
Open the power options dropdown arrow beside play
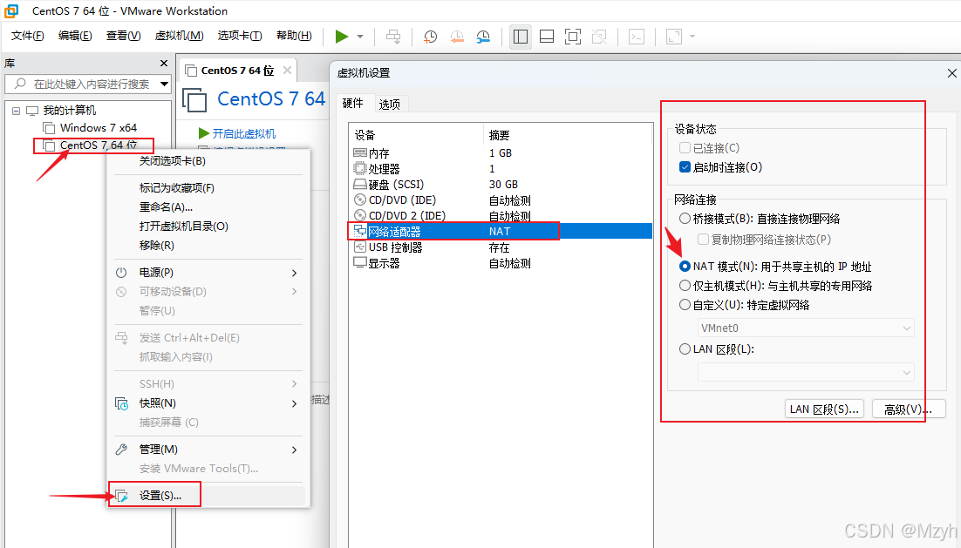point(360,37)
